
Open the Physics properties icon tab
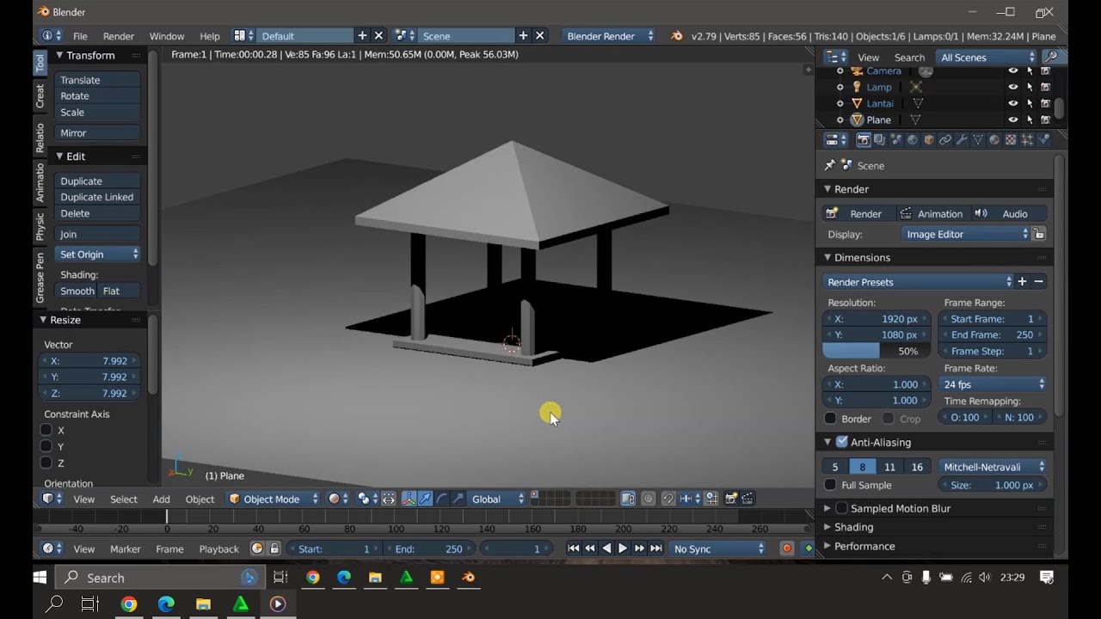(1043, 139)
